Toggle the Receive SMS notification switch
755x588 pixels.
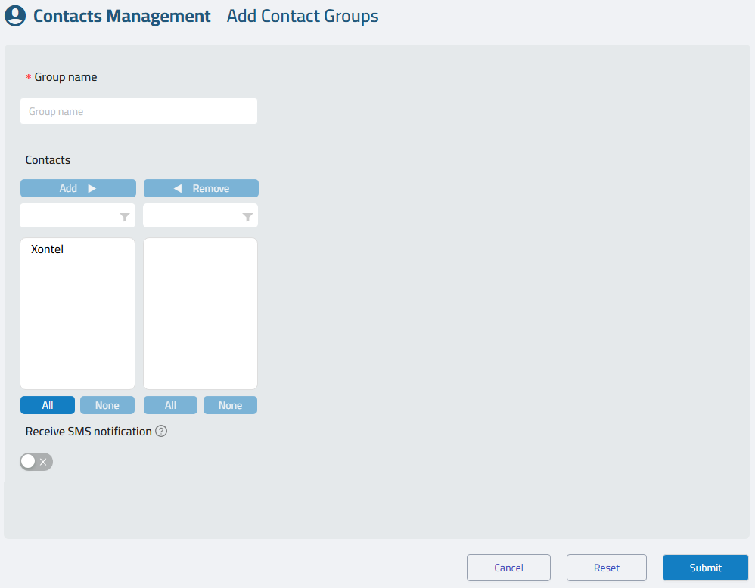coord(36,462)
